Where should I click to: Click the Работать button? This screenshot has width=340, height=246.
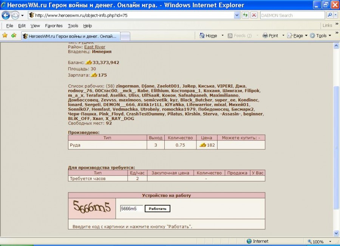(x=158, y=209)
